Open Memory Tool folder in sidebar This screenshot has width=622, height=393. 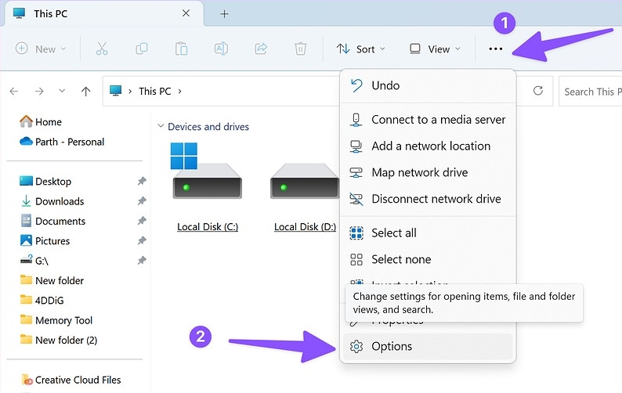coord(56,320)
